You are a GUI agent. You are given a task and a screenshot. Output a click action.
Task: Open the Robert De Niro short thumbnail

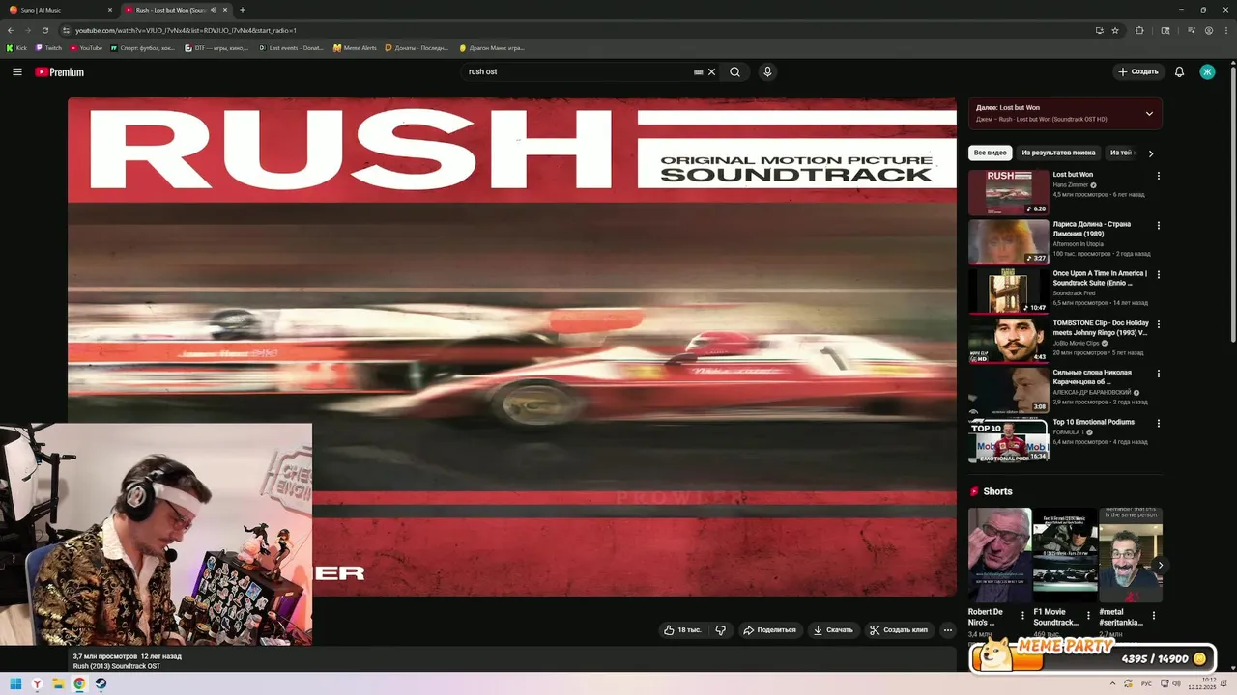pos(999,555)
